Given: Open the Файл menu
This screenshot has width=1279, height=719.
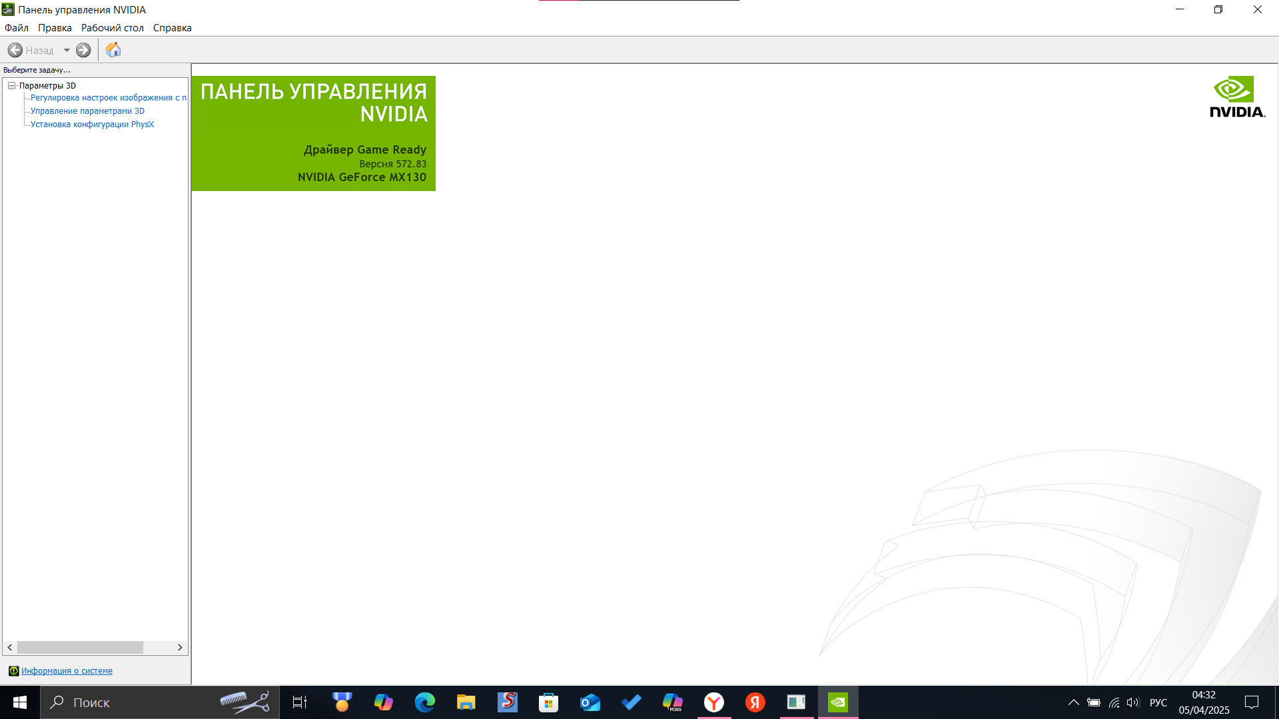Looking at the screenshot, I should pos(17,28).
